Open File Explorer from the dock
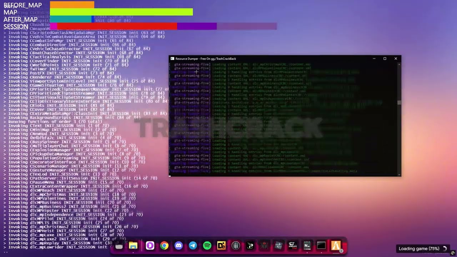 (133, 246)
